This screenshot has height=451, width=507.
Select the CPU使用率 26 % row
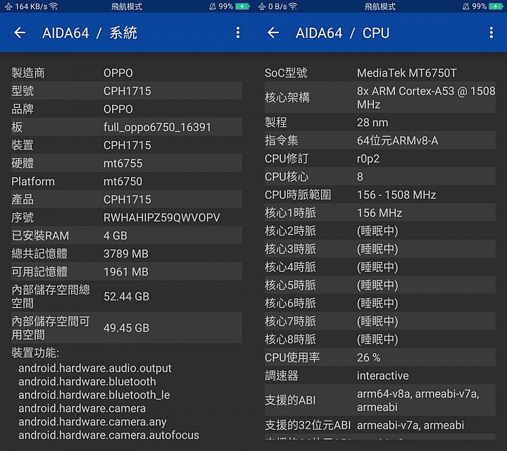coord(380,357)
